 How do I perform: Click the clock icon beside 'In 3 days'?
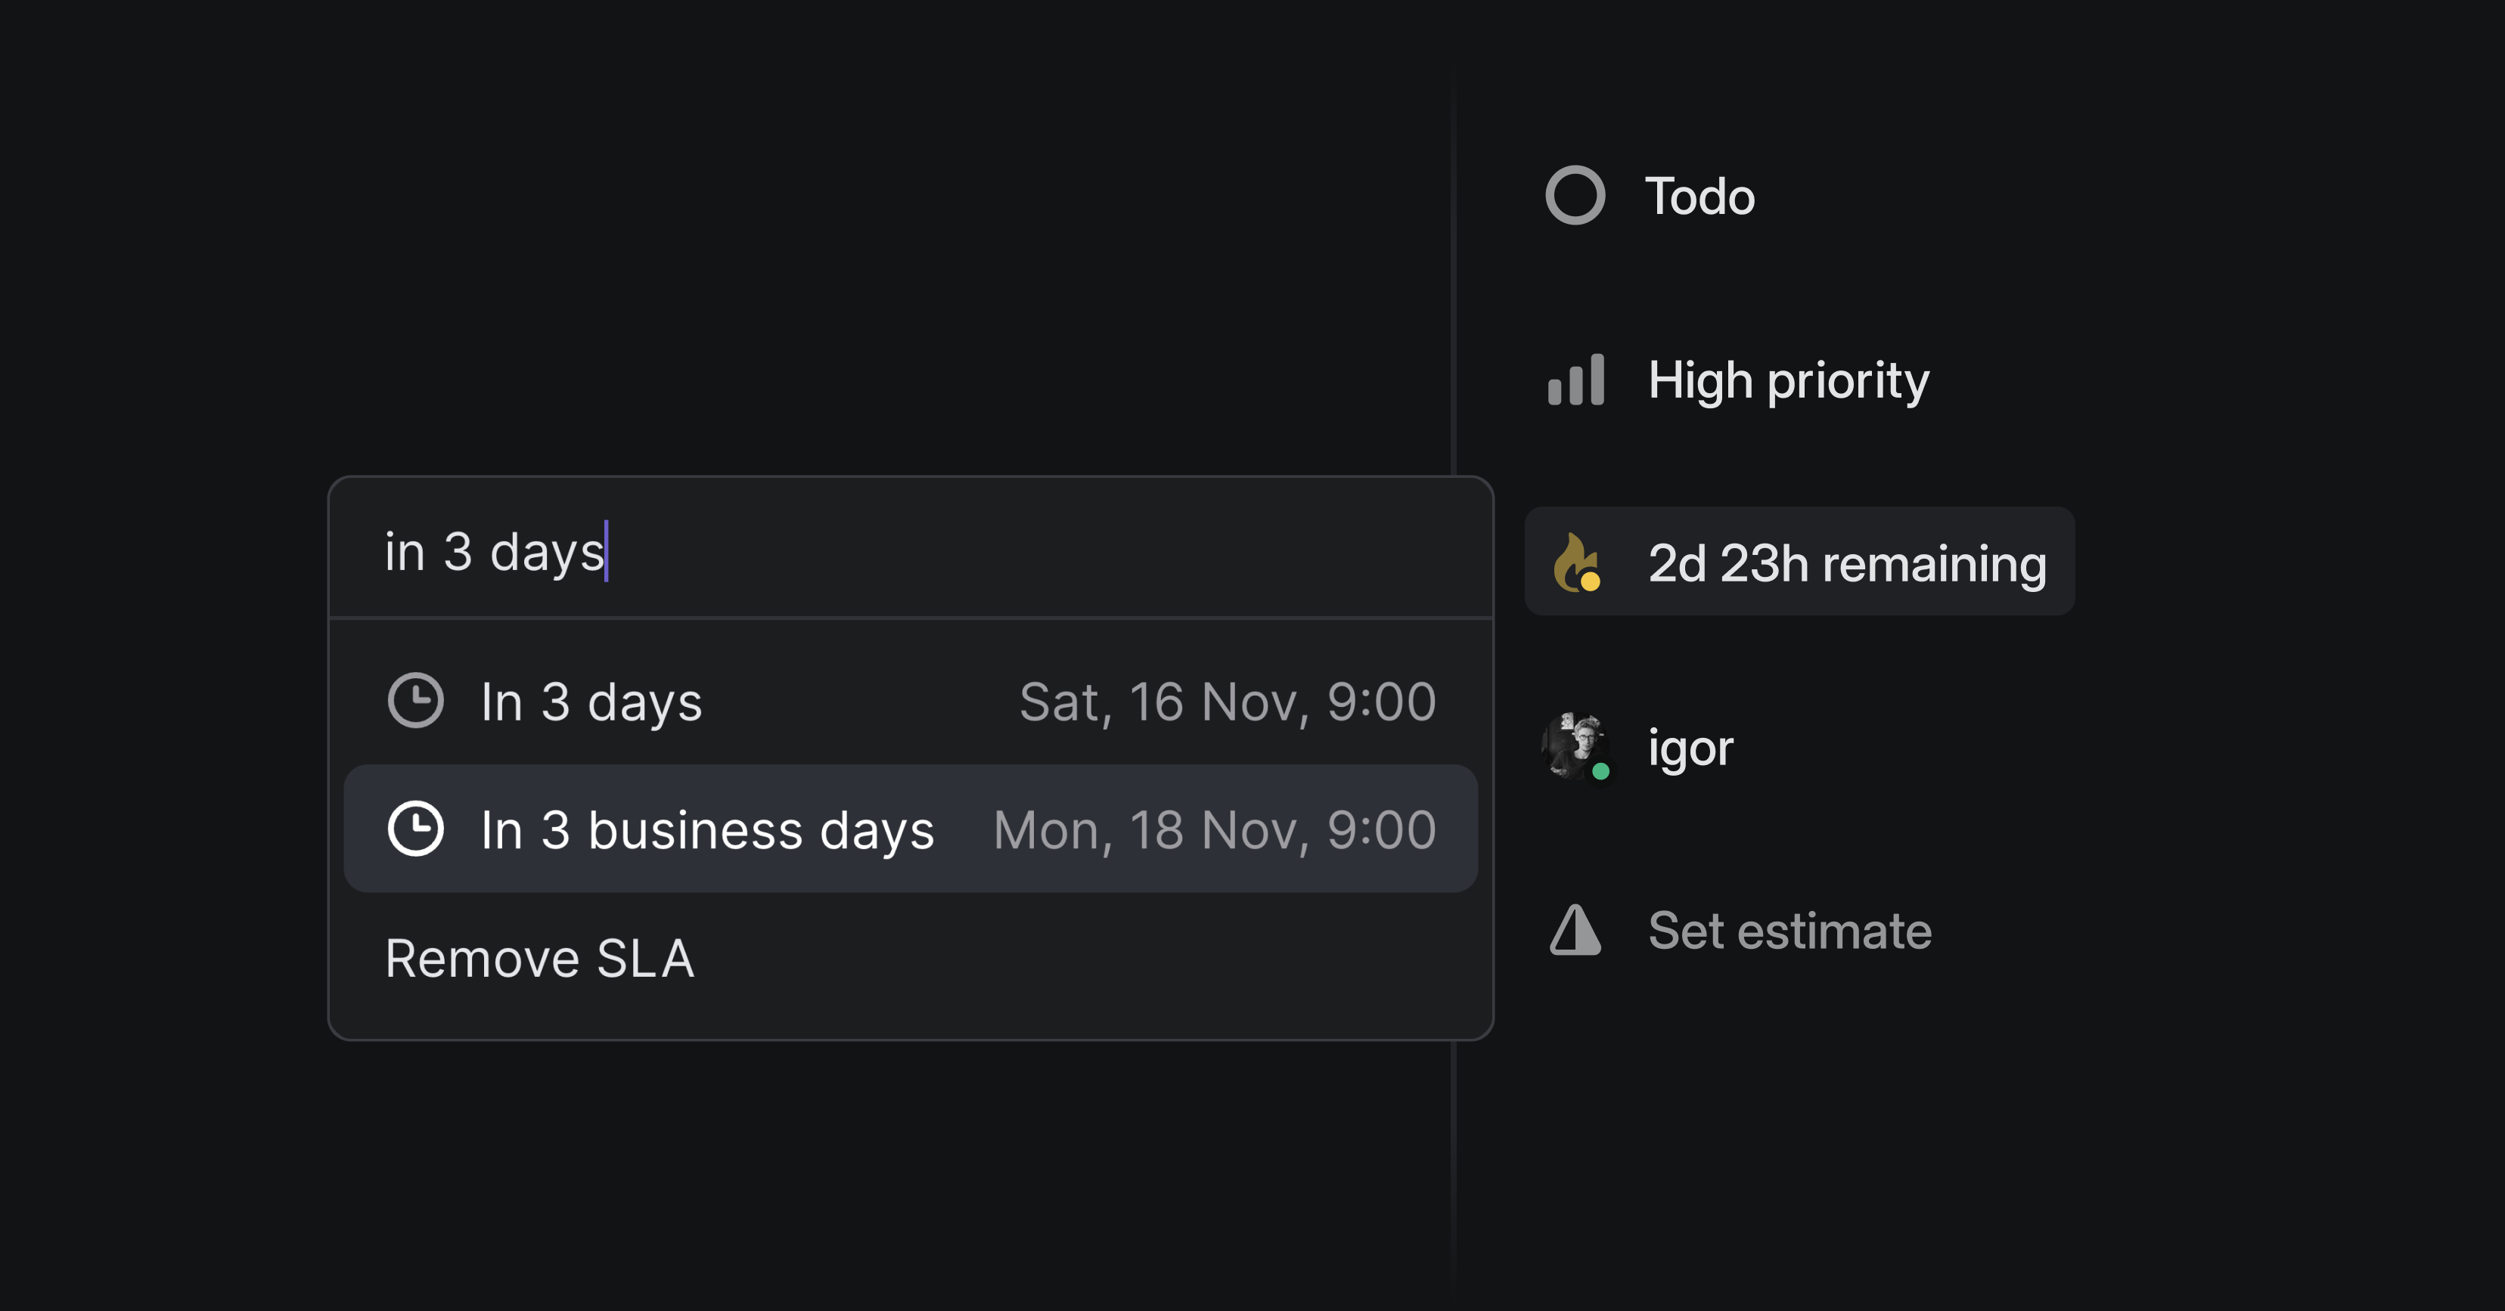coord(416,701)
